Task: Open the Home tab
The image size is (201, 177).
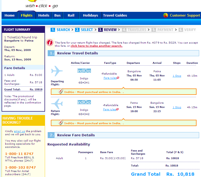Action: coord(9,15)
